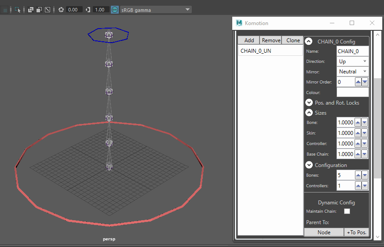Enable the Maintain Chain checkbox

(347, 211)
